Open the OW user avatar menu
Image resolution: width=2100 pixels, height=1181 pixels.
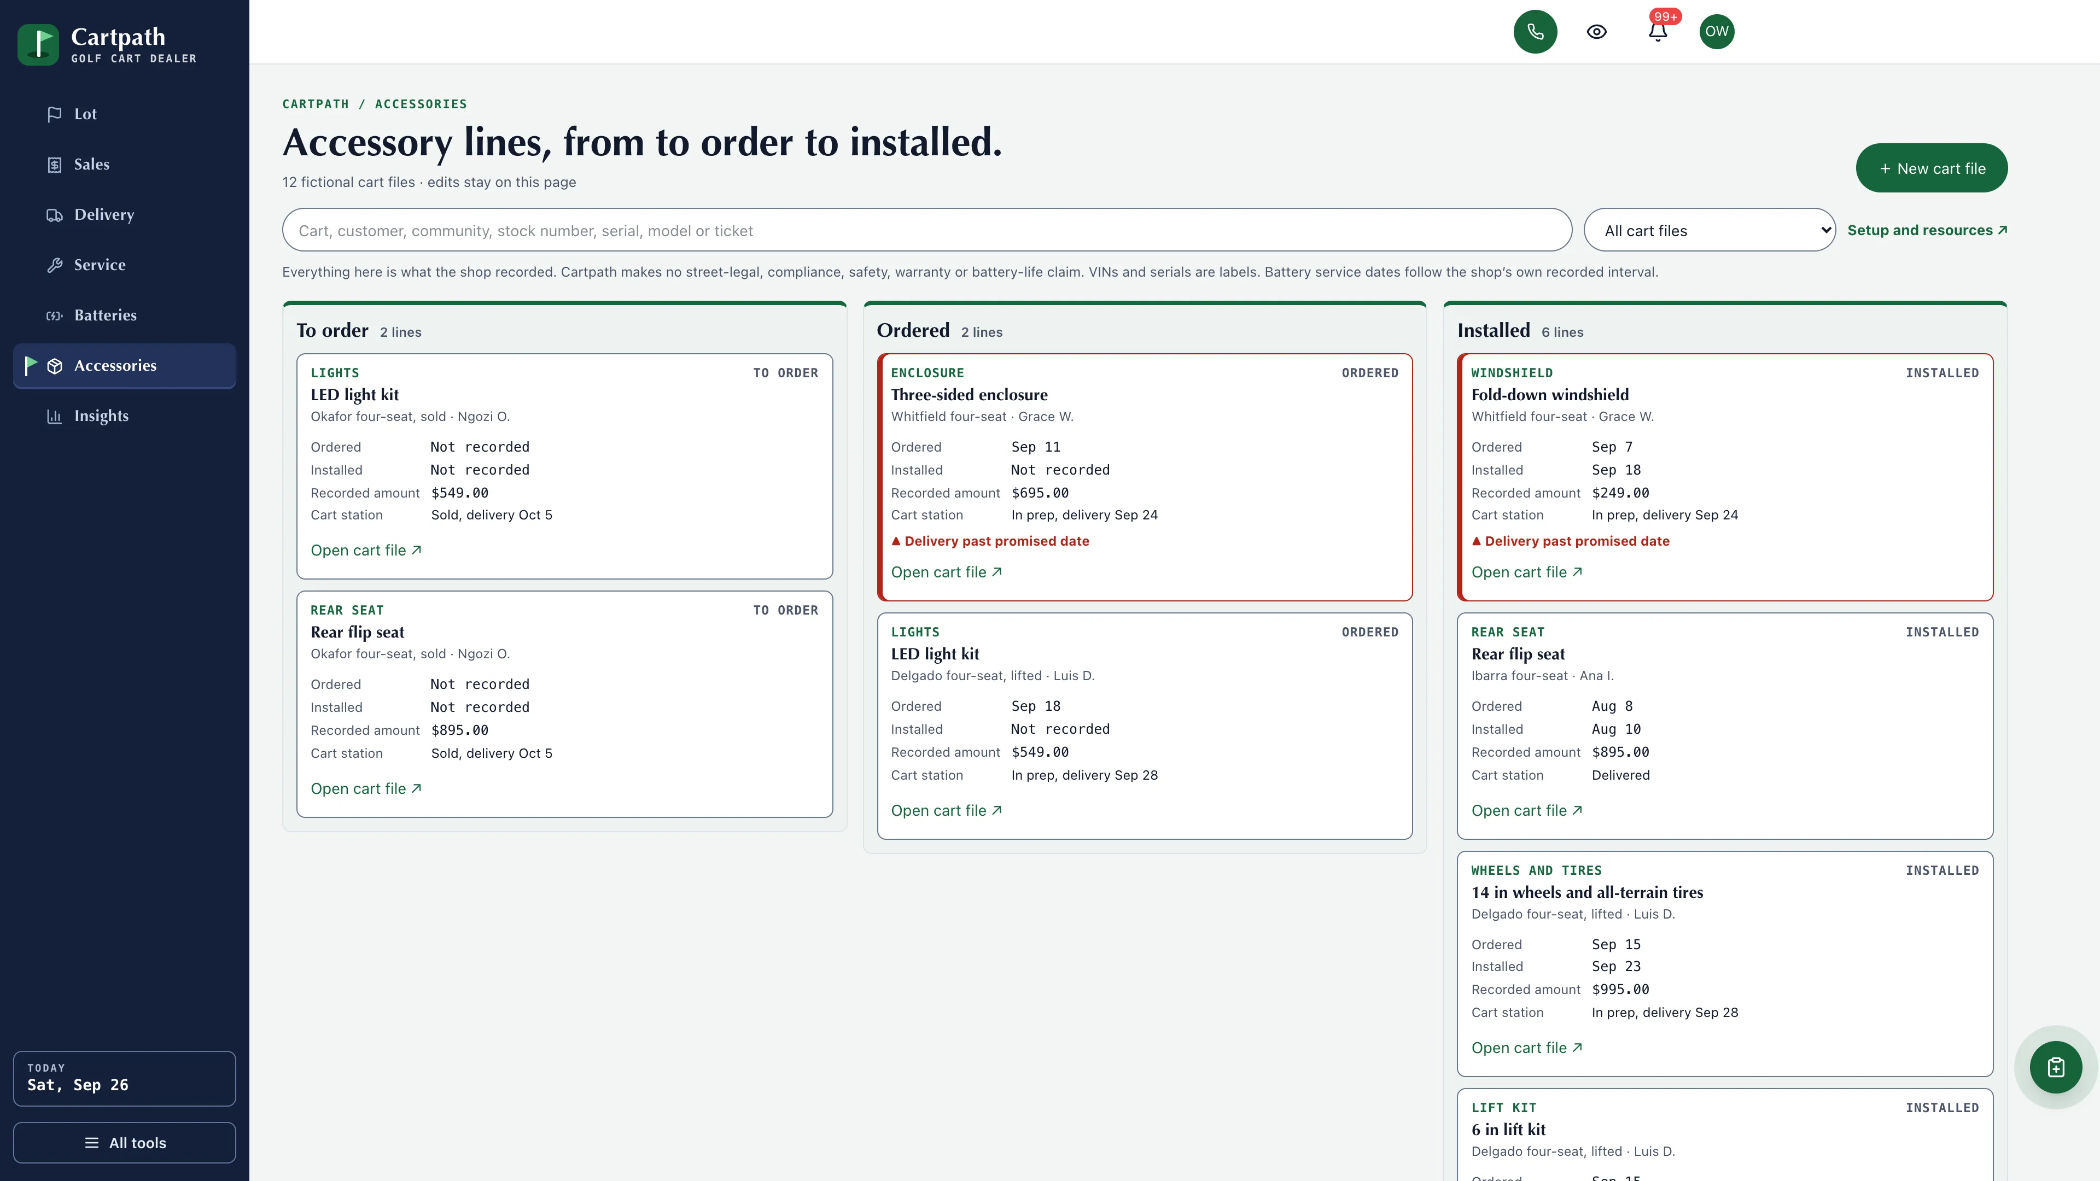click(1717, 32)
